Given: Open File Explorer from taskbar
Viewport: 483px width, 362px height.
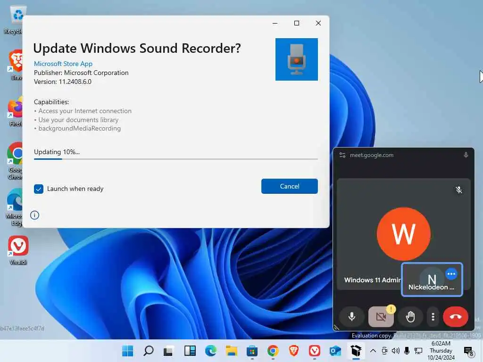Looking at the screenshot, I should tap(231, 351).
